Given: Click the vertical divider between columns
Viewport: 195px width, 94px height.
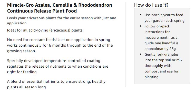Looking at the screenshot, I should [x=125, y=44].
